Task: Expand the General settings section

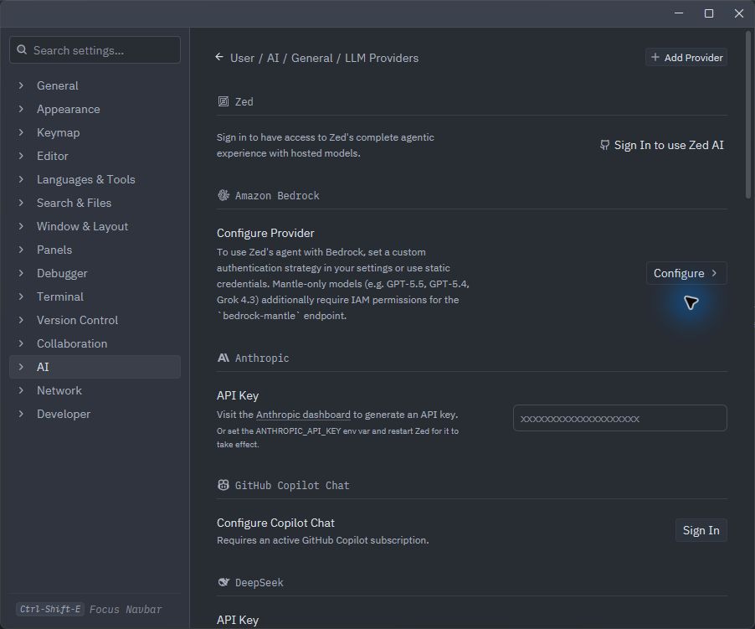Action: [21, 85]
